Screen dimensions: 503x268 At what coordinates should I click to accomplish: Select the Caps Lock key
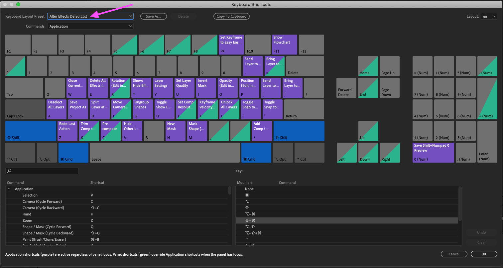click(x=25, y=109)
